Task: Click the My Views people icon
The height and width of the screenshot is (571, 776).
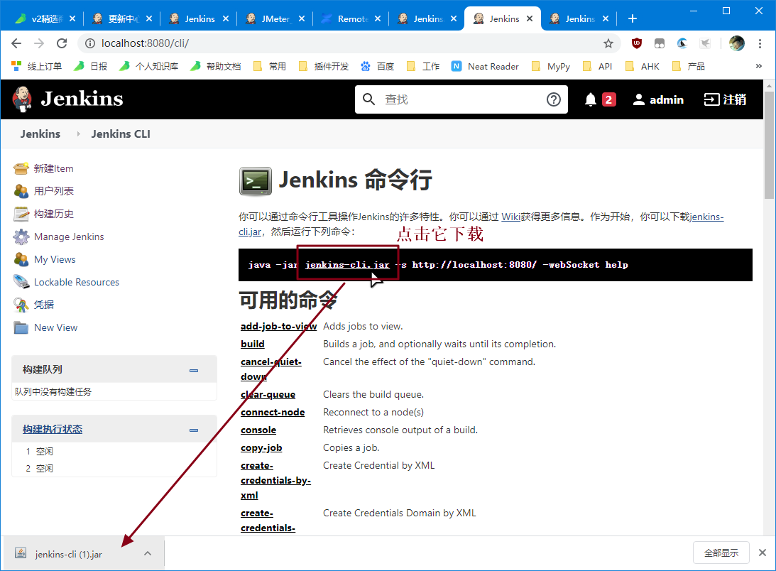Action: [x=21, y=259]
